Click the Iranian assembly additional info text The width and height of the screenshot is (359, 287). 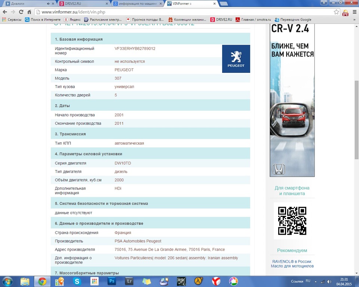(176, 258)
